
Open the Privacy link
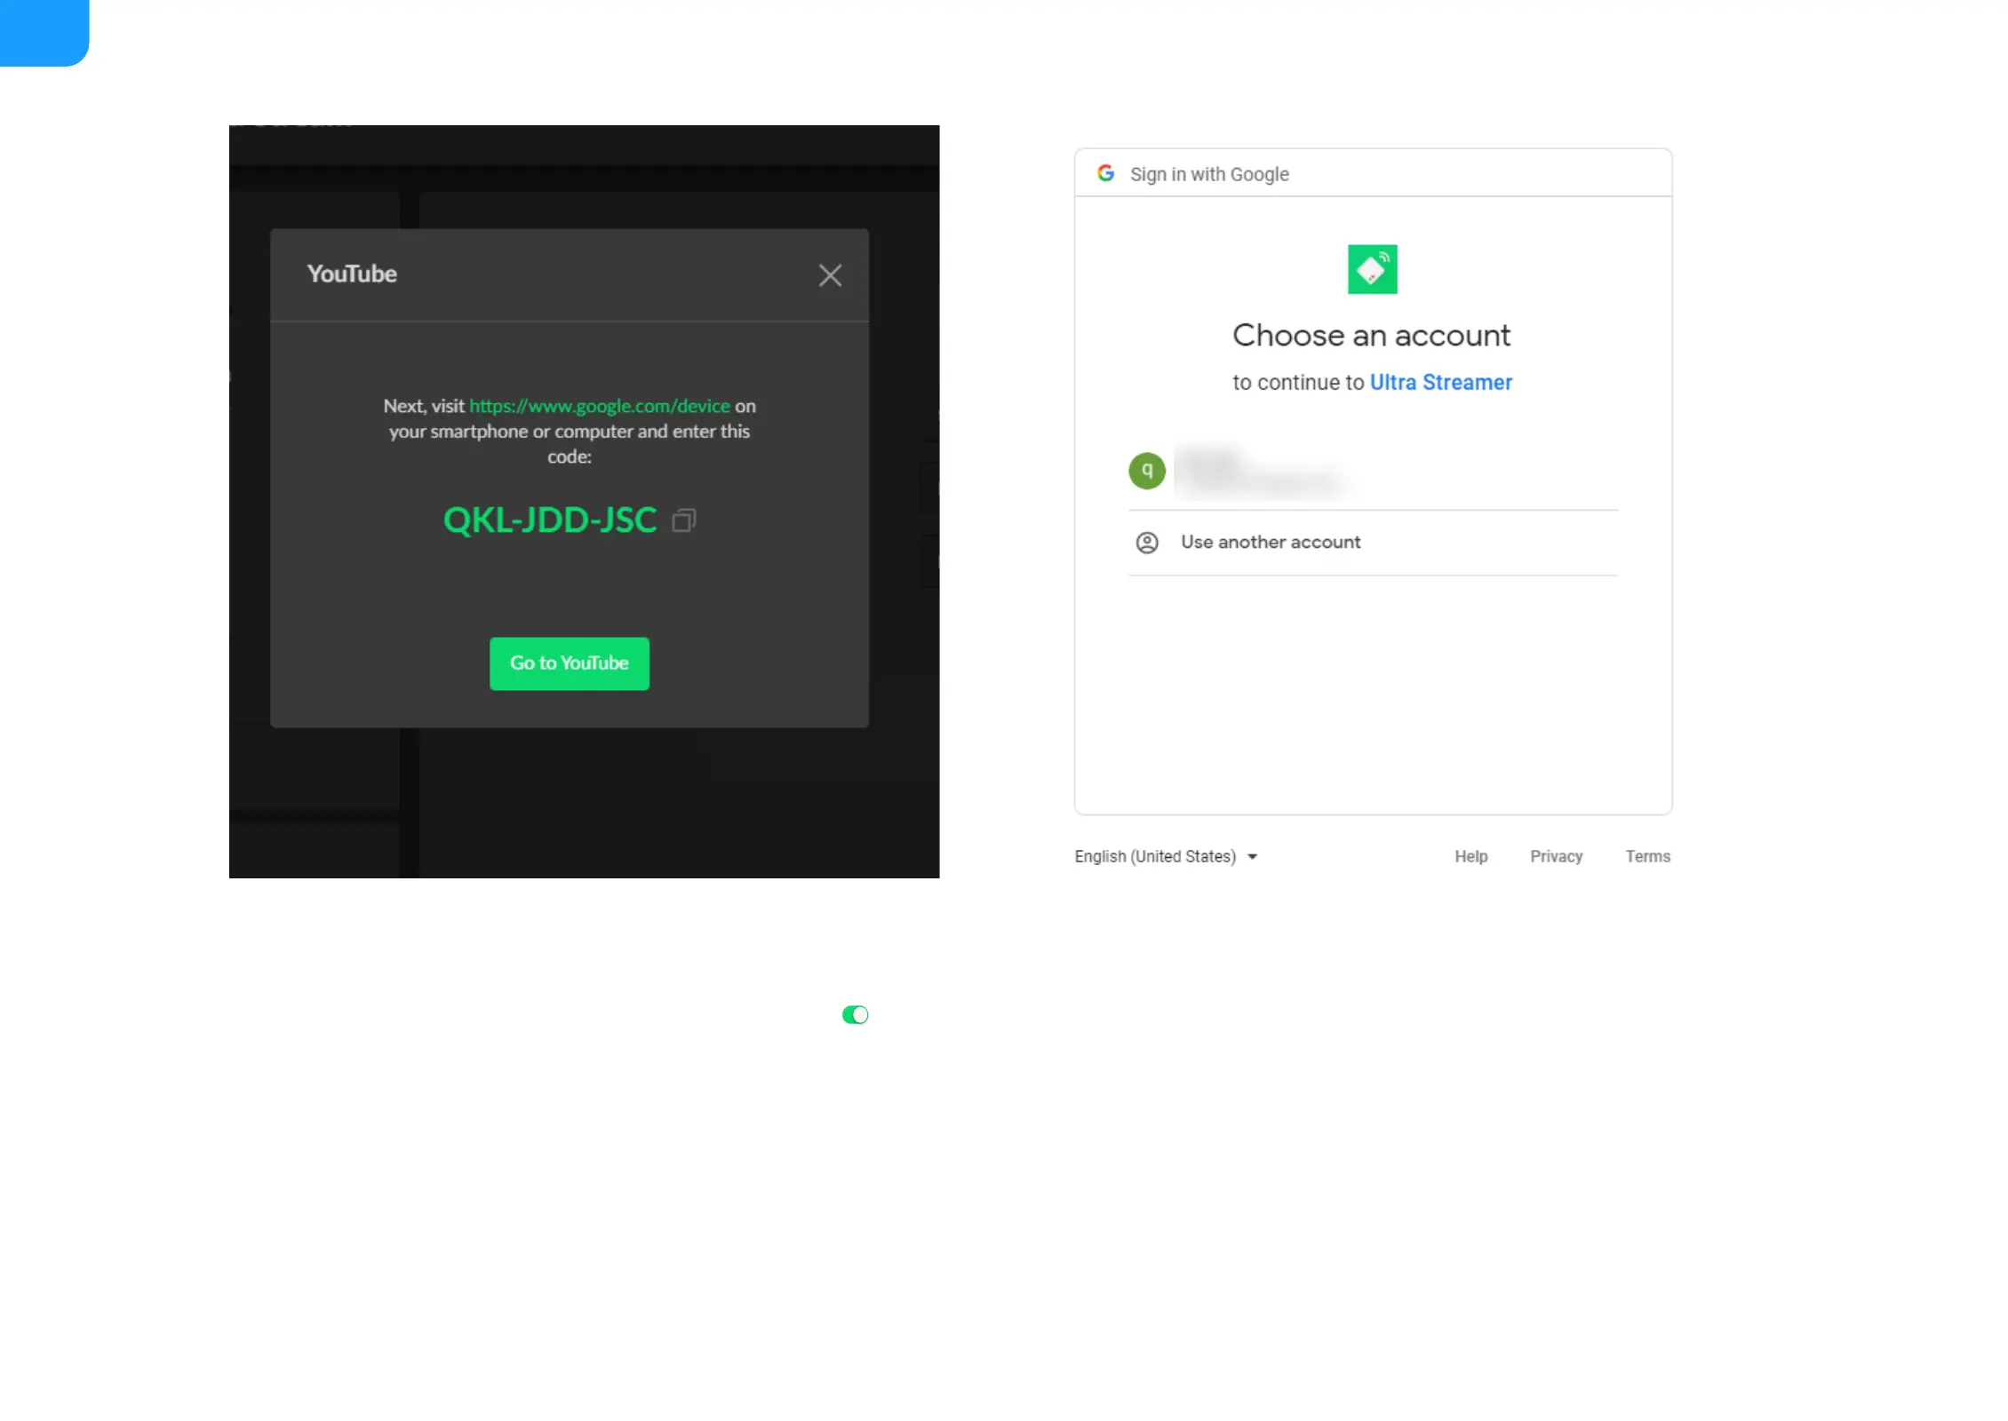coord(1555,856)
